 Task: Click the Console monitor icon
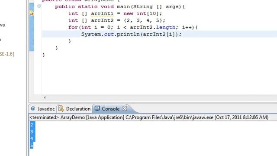pos(97,108)
